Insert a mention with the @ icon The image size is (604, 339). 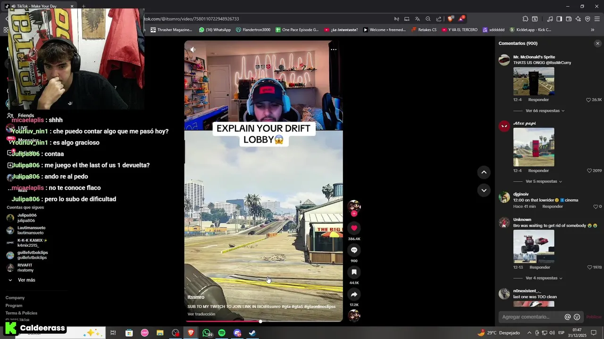[x=568, y=317]
